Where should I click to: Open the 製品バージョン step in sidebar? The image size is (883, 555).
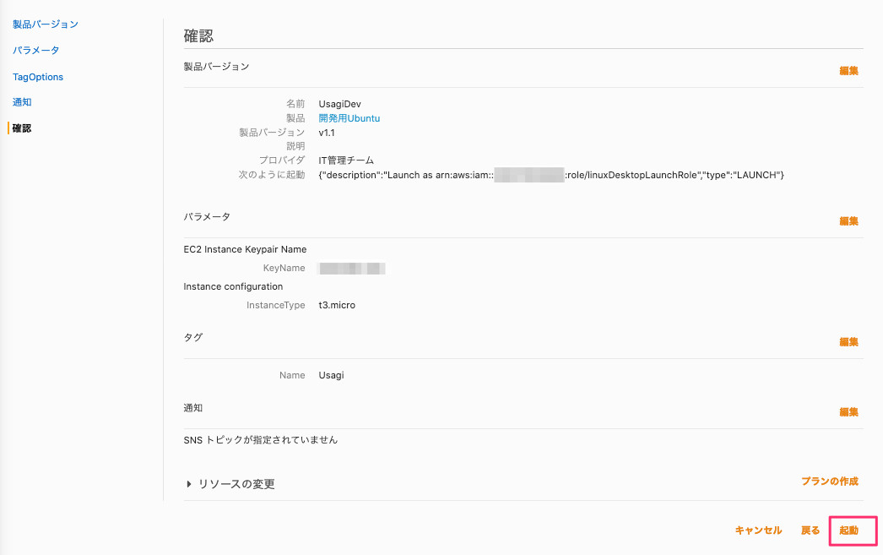46,24
